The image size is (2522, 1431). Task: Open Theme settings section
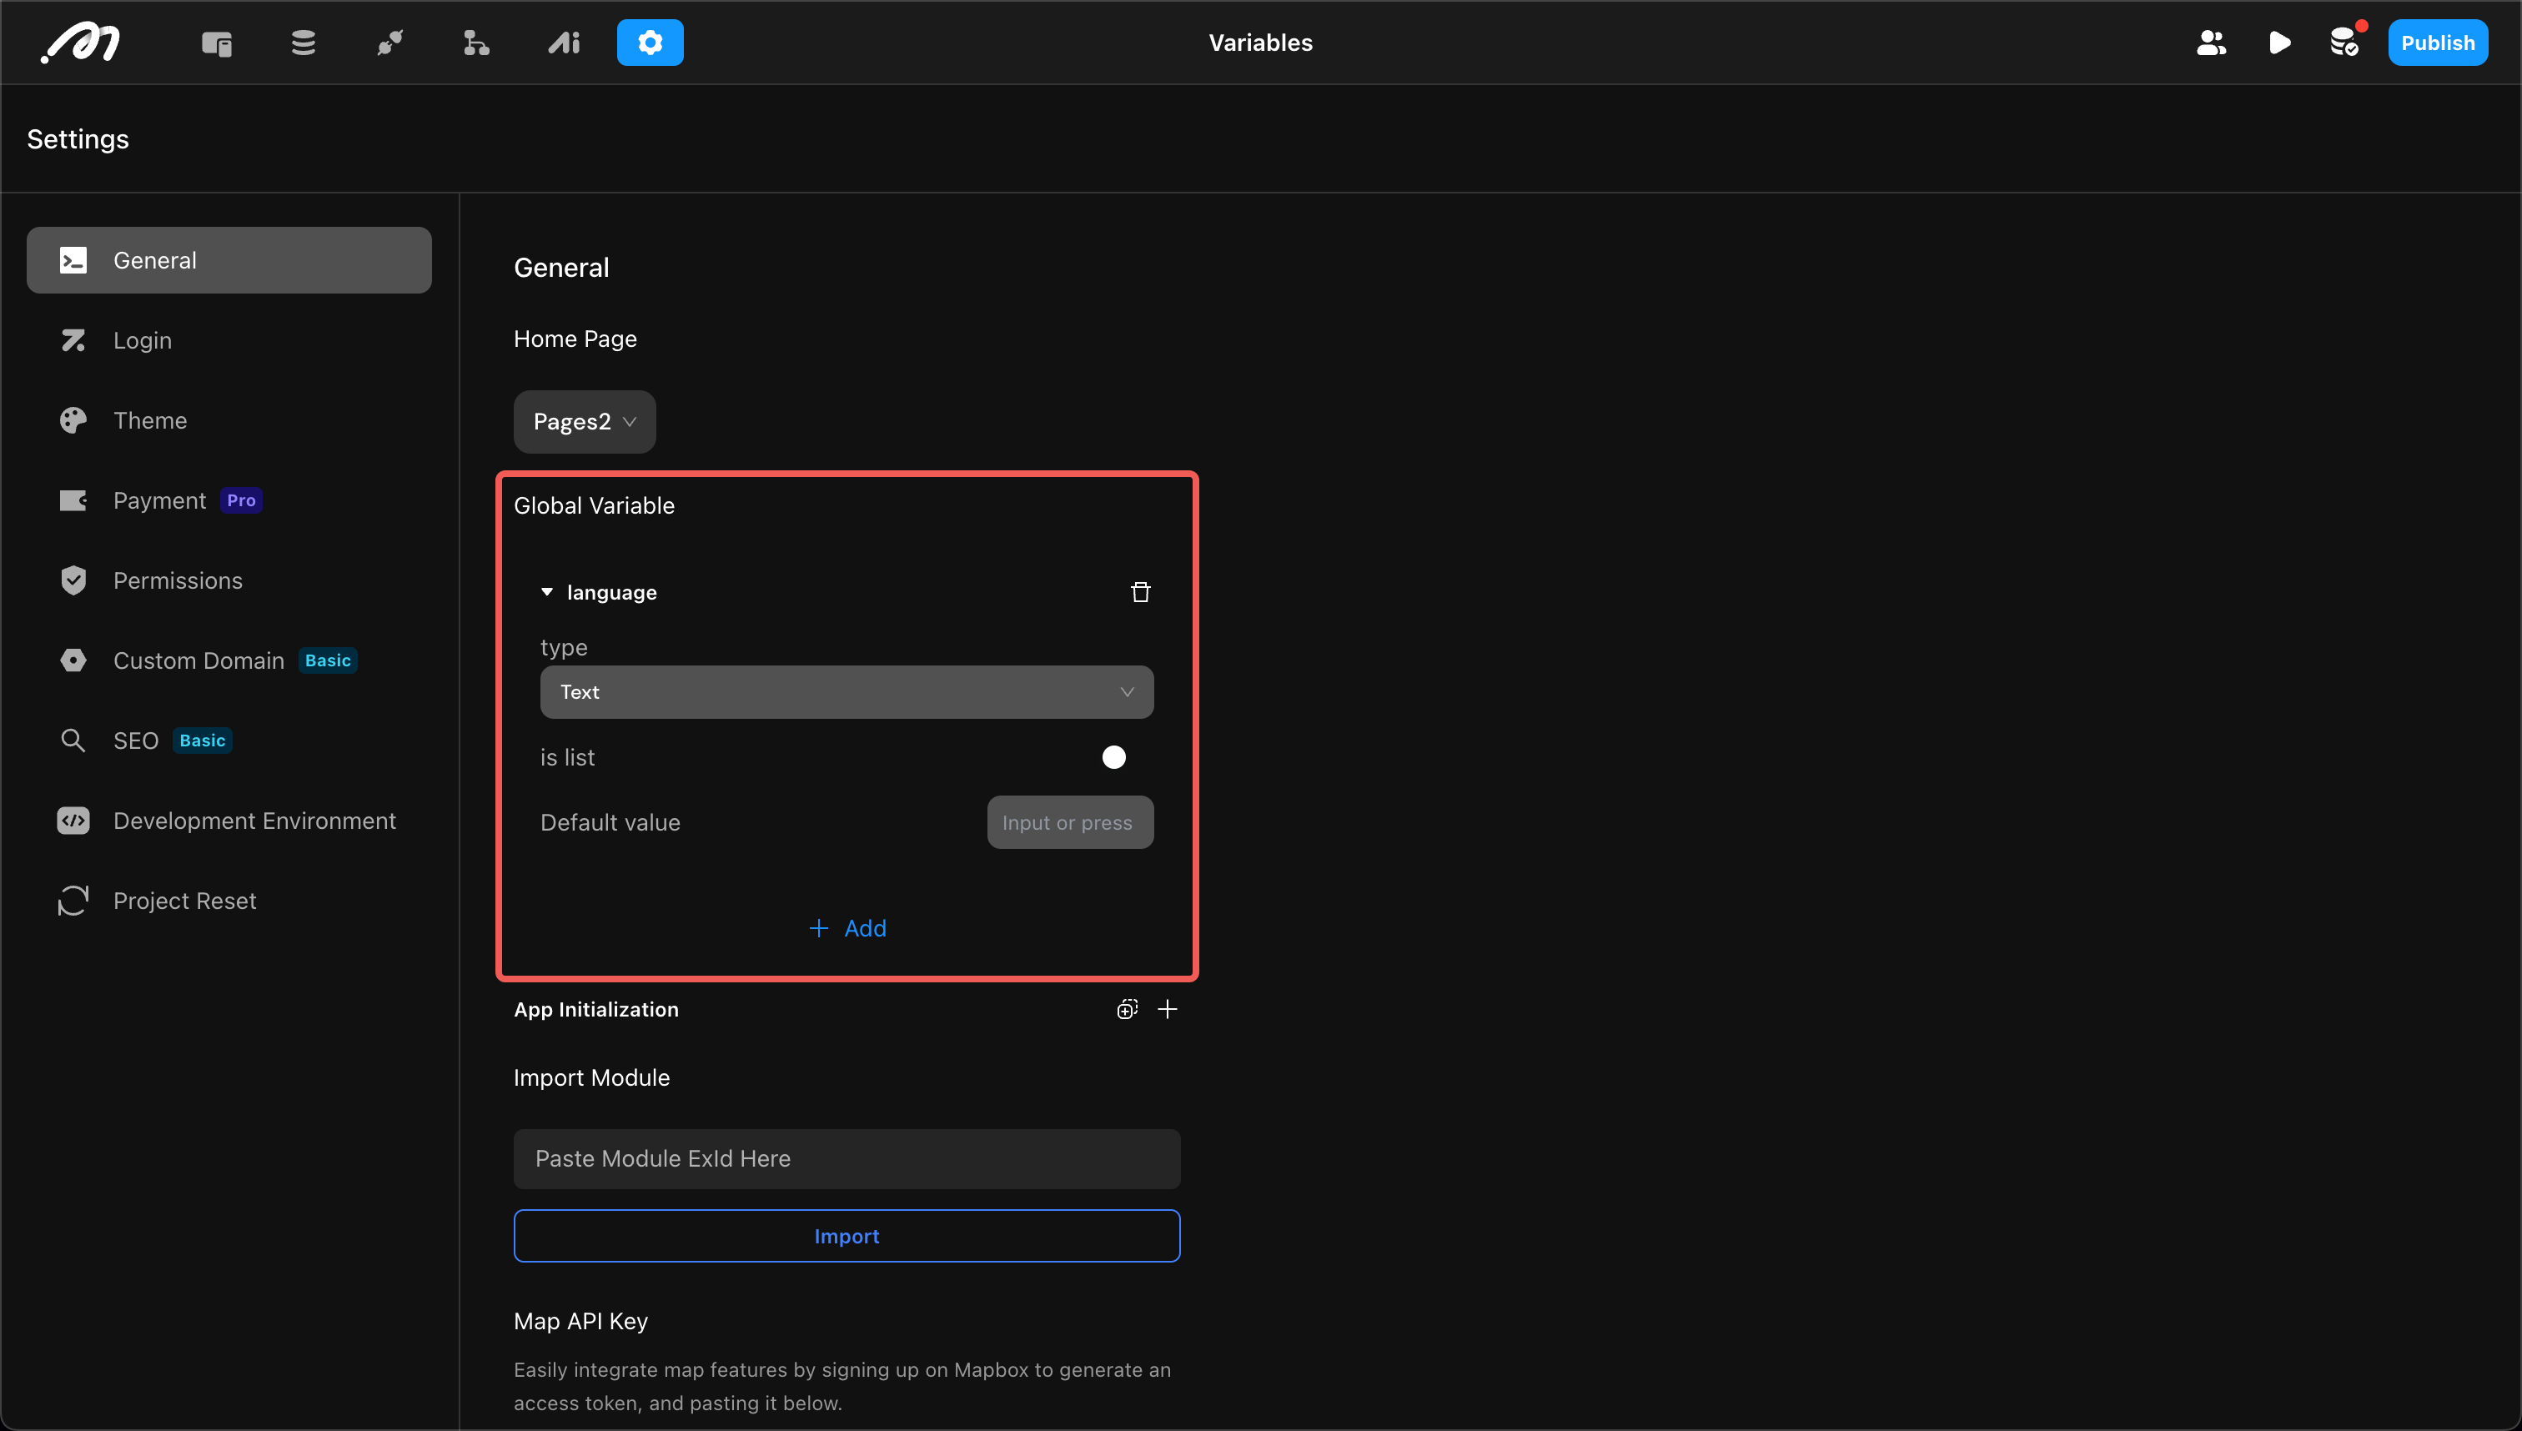229,420
